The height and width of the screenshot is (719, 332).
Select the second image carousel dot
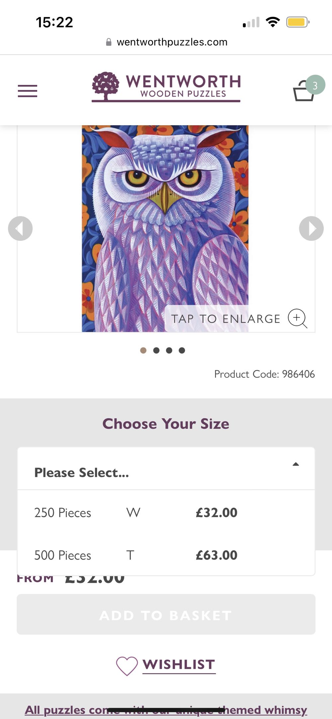156,350
